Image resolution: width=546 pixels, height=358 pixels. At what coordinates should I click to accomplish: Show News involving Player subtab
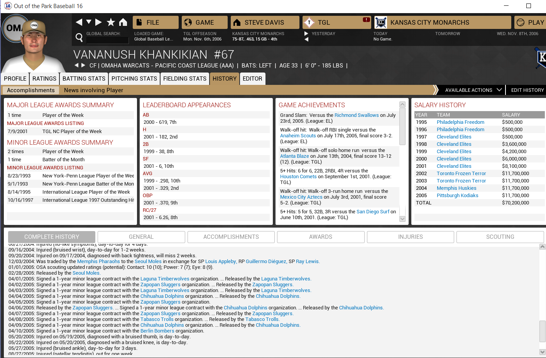click(x=93, y=90)
